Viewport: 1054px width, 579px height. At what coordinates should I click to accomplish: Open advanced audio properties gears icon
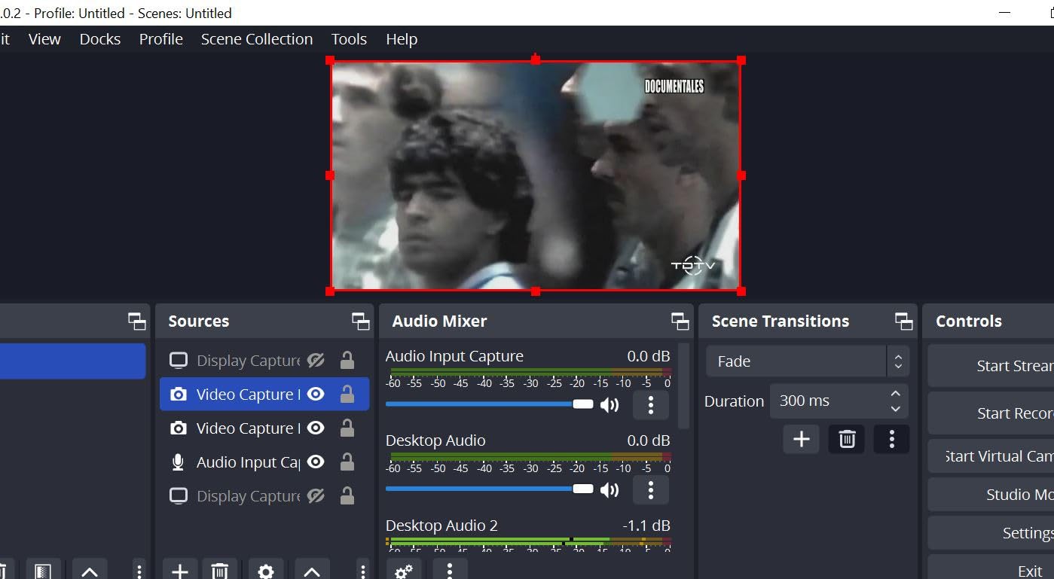(x=404, y=571)
